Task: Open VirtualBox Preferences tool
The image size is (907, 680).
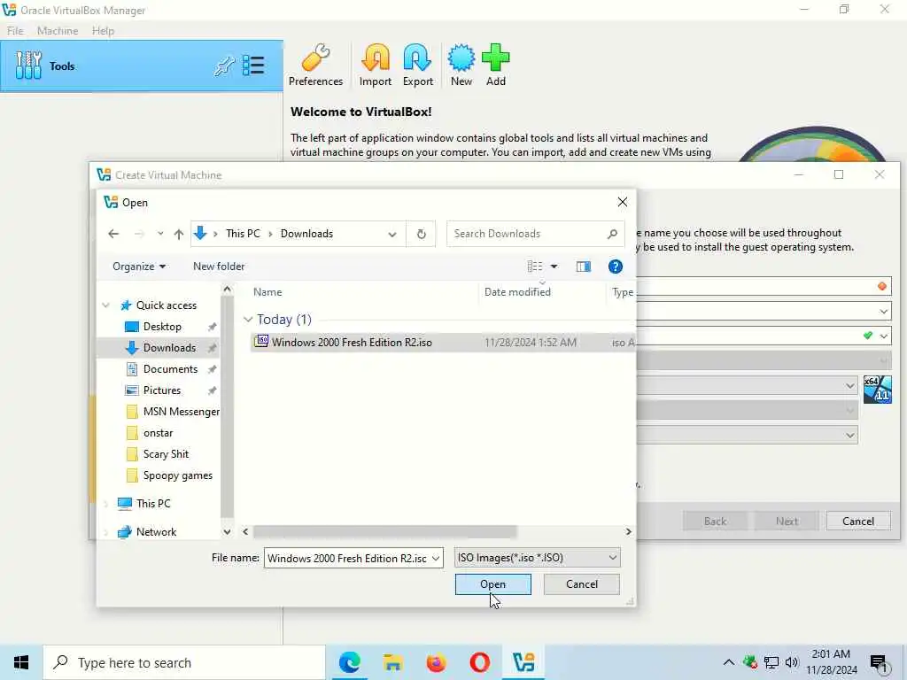Action: pyautogui.click(x=315, y=65)
